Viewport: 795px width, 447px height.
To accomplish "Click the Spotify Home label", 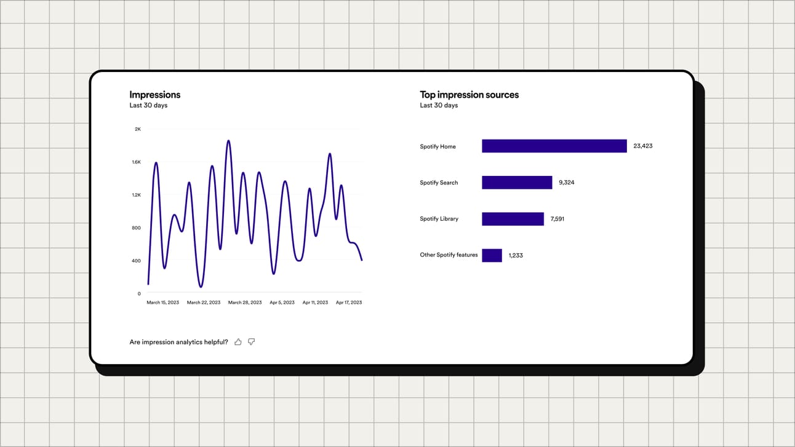I will (437, 146).
